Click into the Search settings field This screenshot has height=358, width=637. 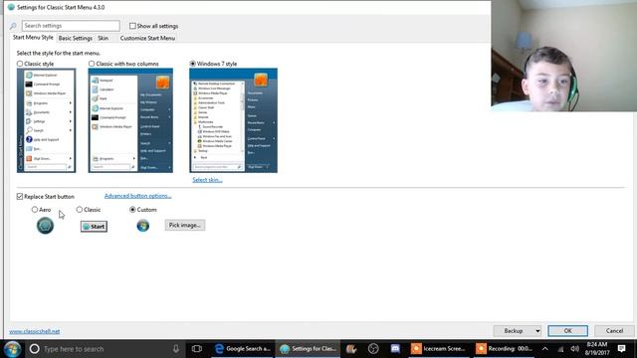pos(71,26)
